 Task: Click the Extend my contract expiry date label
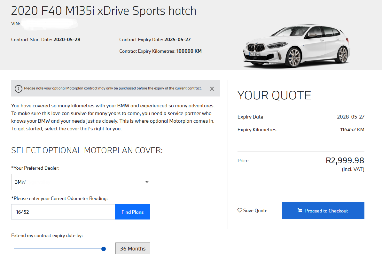pyautogui.click(x=47, y=235)
